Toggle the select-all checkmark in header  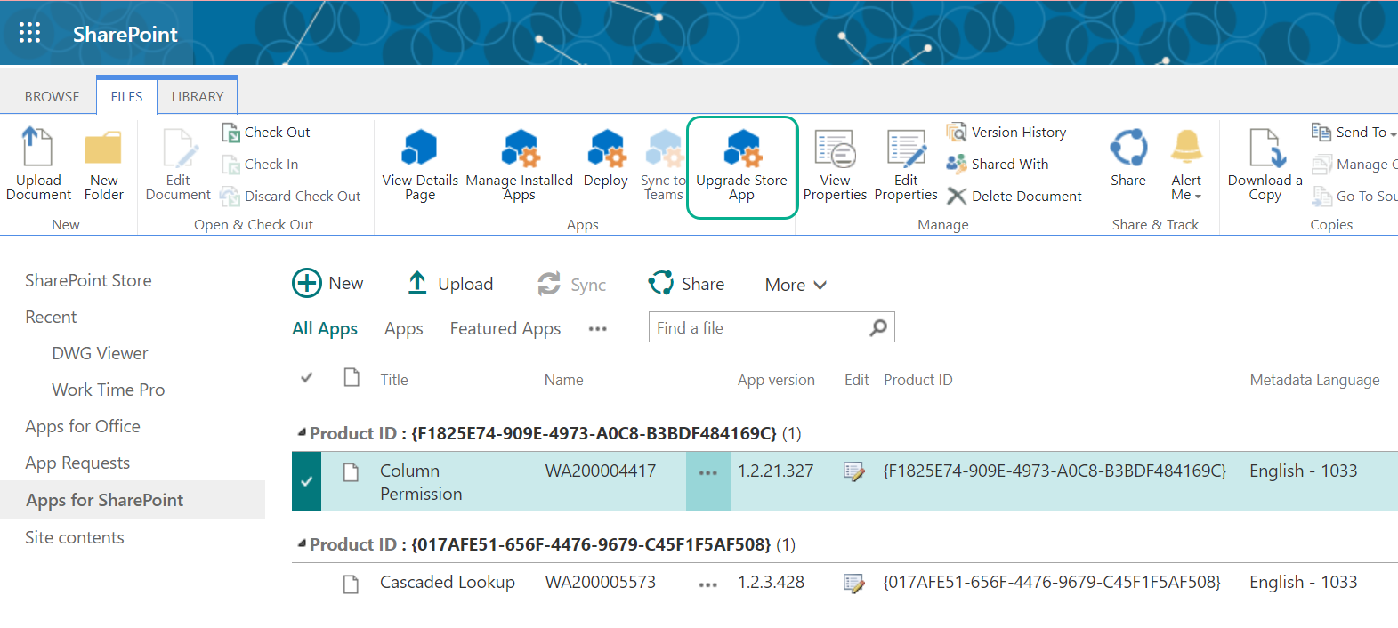coord(307,378)
